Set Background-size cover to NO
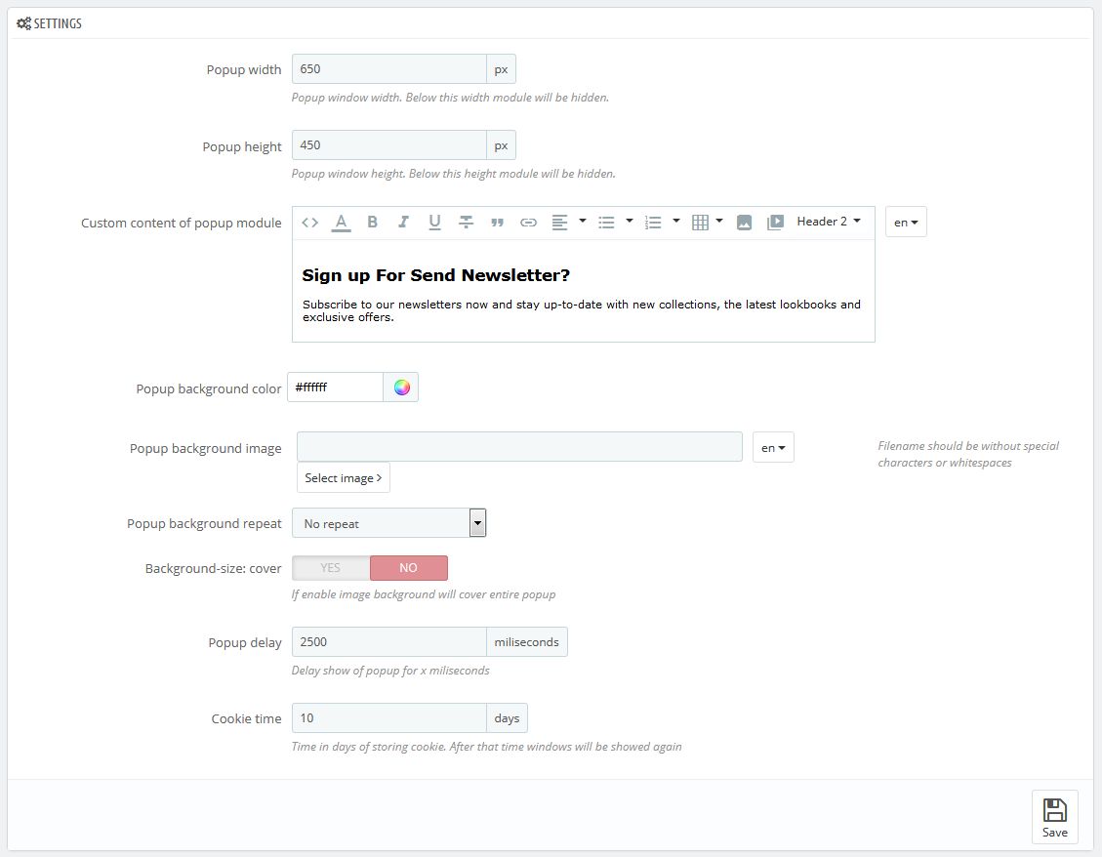The height and width of the screenshot is (857, 1102). coord(408,568)
